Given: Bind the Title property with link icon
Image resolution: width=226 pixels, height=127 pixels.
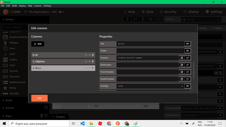Looking at the screenshot, I should (x=188, y=44).
